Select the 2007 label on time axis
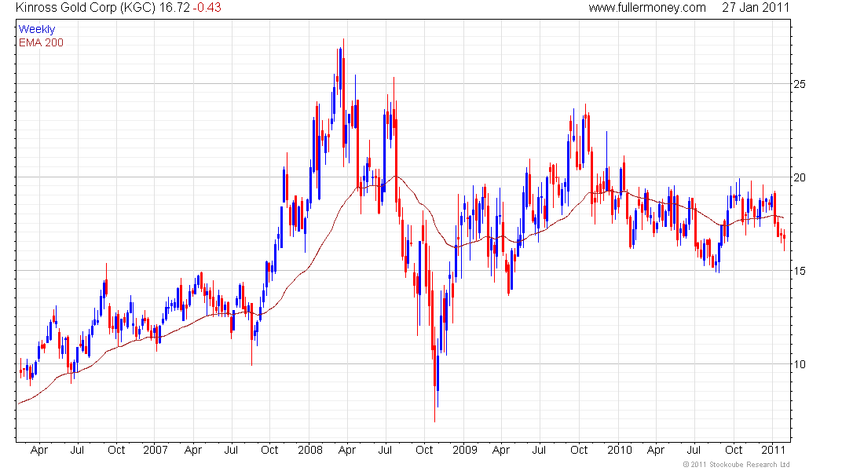 coord(156,451)
